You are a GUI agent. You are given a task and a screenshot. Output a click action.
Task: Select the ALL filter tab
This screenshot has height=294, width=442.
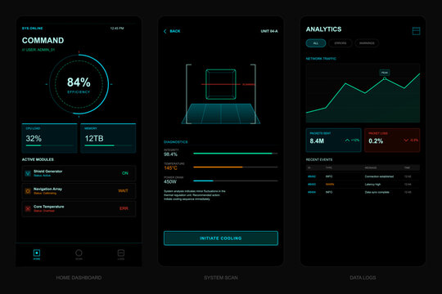pyautogui.click(x=316, y=43)
